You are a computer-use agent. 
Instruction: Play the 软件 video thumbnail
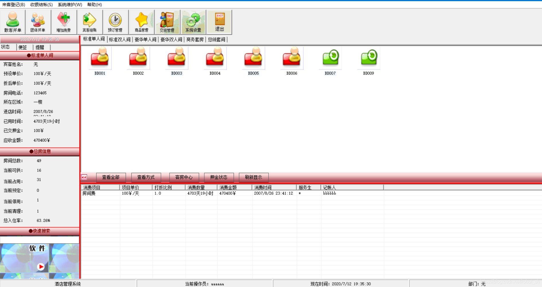click(41, 267)
